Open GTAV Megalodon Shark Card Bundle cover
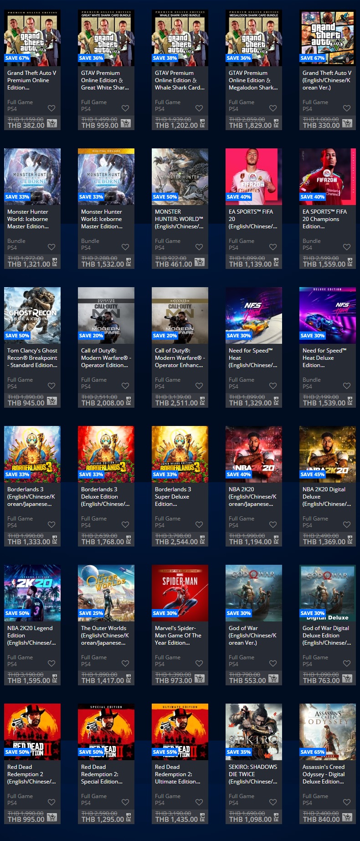 coord(254,38)
